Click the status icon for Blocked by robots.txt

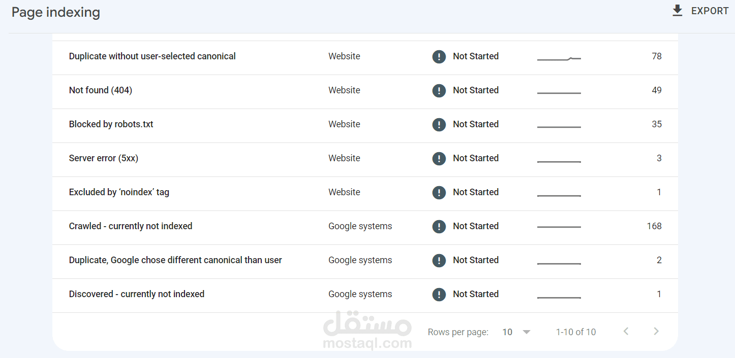click(439, 125)
